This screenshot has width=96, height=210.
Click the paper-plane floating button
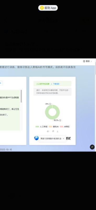point(92,147)
